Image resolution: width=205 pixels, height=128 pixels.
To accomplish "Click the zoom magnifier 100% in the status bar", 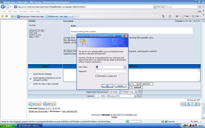I will (x=194, y=121).
